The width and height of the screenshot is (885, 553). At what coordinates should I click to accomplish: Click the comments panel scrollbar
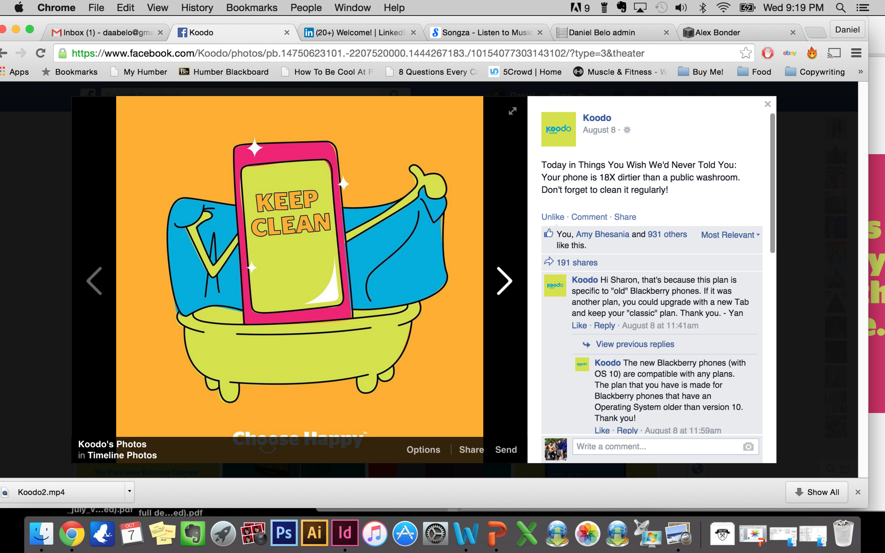(x=772, y=183)
